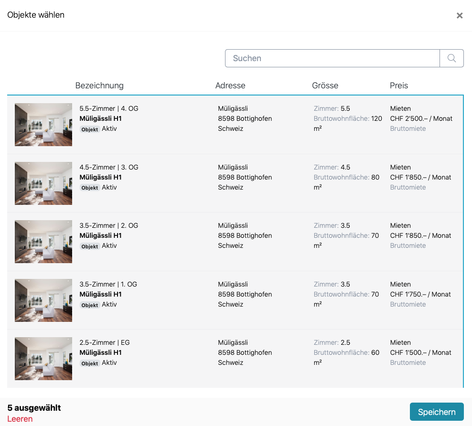Click the CHF 1'750.– / Monat price
472x426 pixels.
420,294
